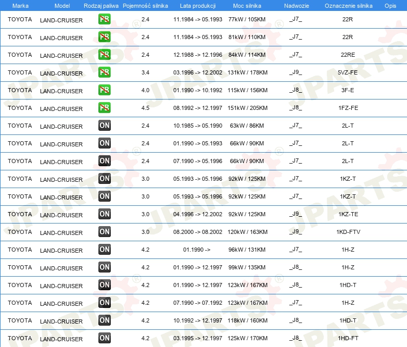Screen dimensions: 407x347
Task: Click the 151kW / 205KM power cell
Action: [x=247, y=108]
